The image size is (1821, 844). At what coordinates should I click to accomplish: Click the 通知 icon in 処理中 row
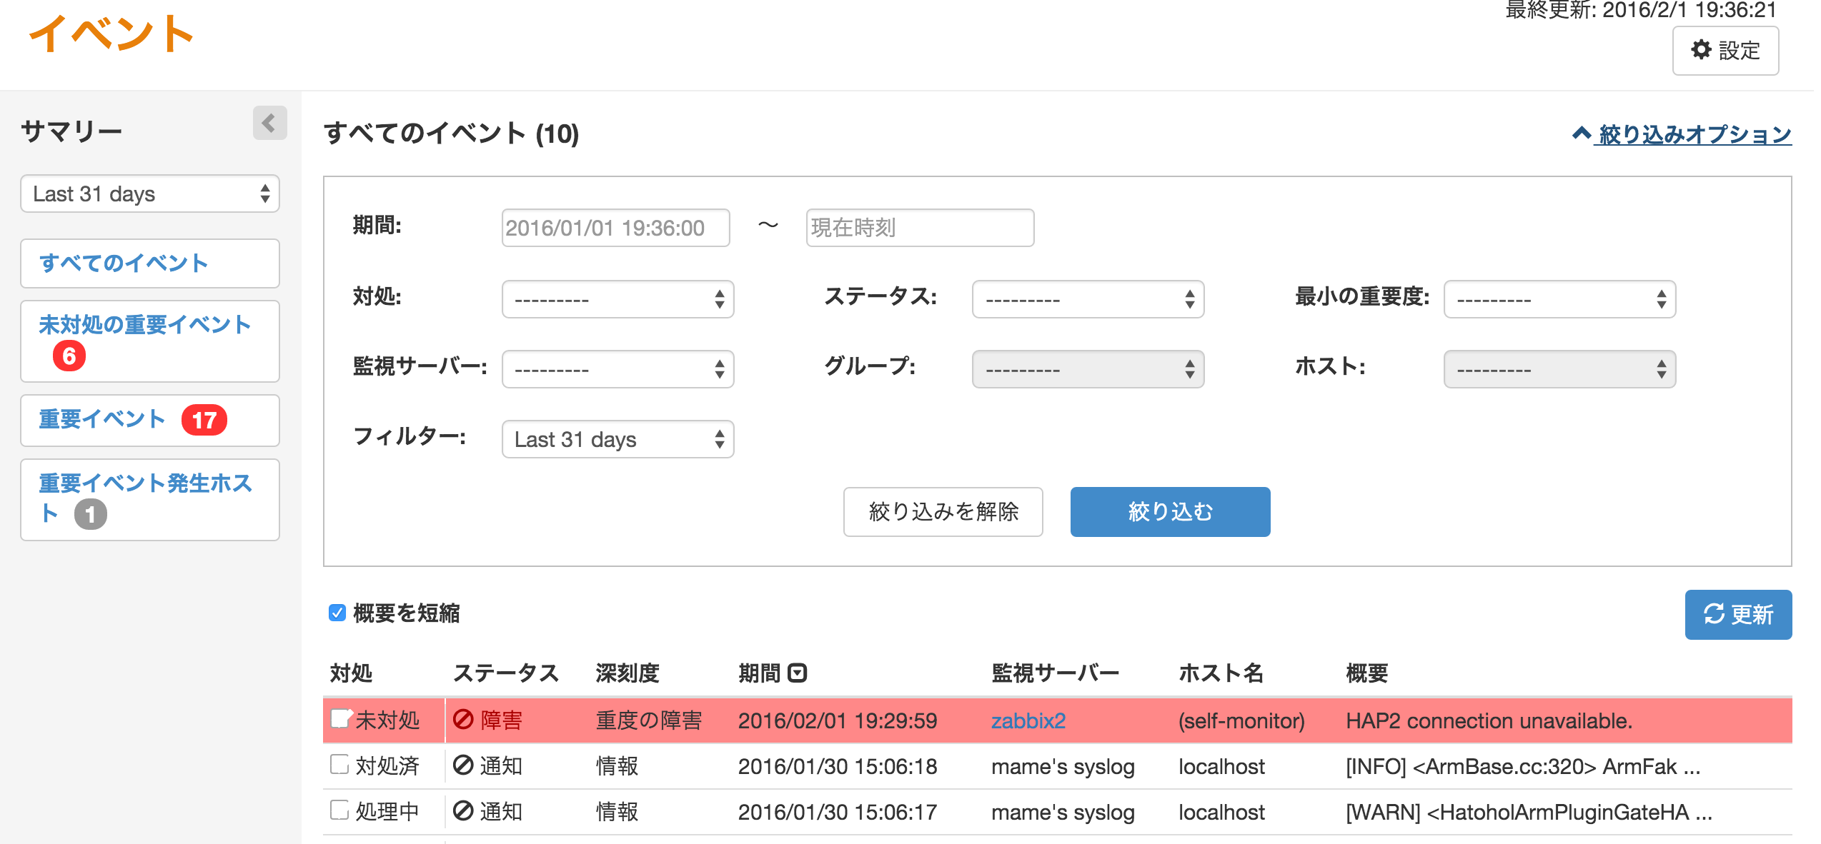point(463,811)
